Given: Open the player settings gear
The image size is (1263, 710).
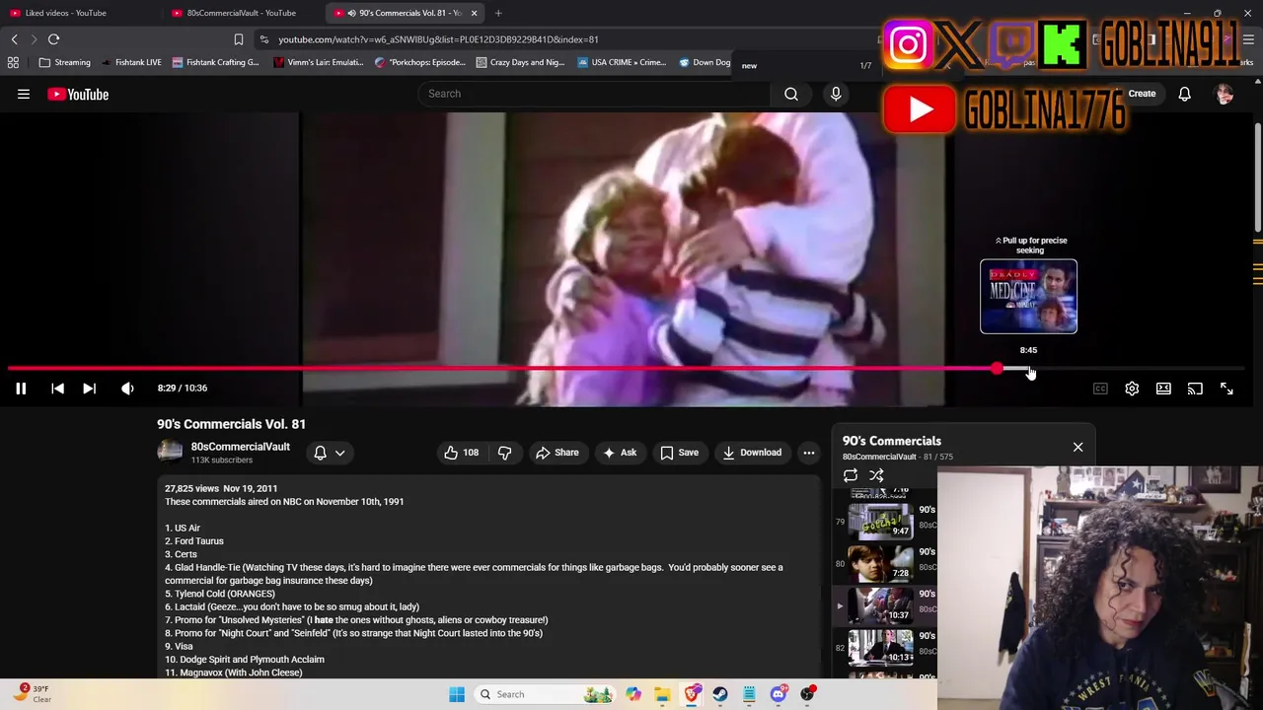Looking at the screenshot, I should [x=1132, y=389].
